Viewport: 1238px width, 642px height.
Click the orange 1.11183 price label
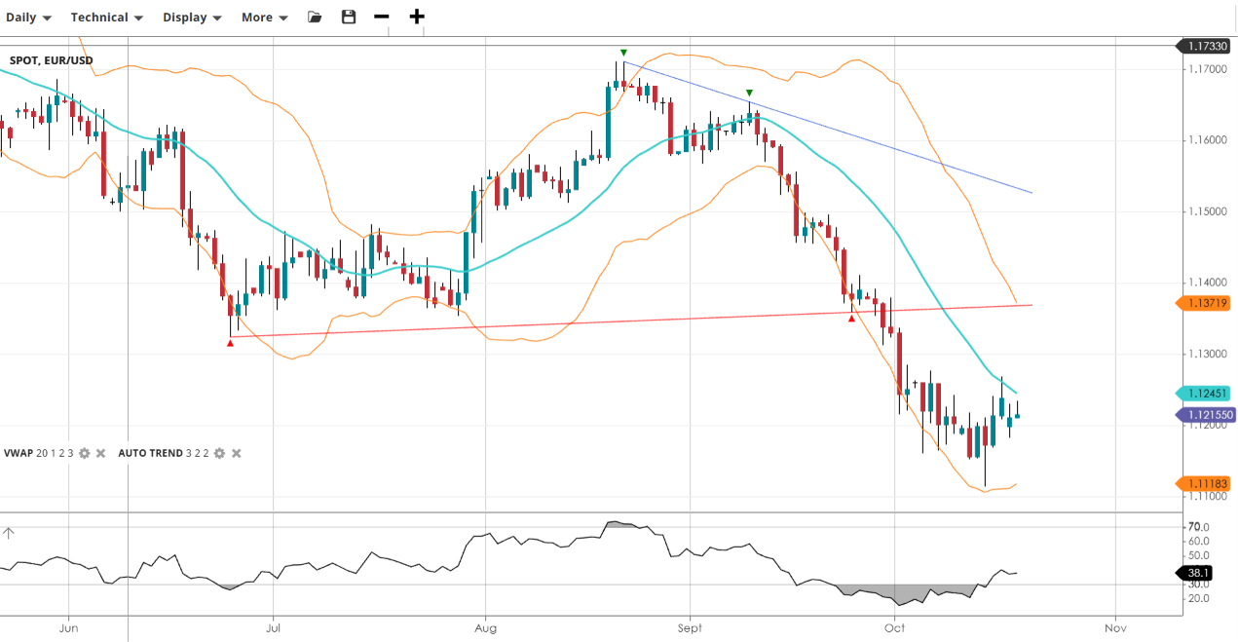click(1204, 483)
